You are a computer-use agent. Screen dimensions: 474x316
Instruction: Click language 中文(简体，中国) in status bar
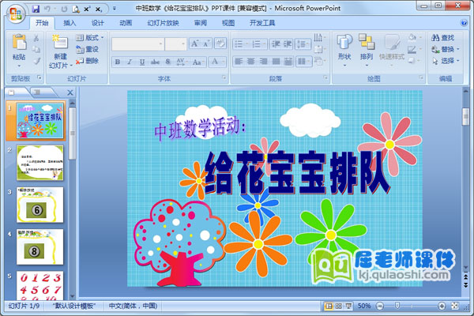coord(134,306)
